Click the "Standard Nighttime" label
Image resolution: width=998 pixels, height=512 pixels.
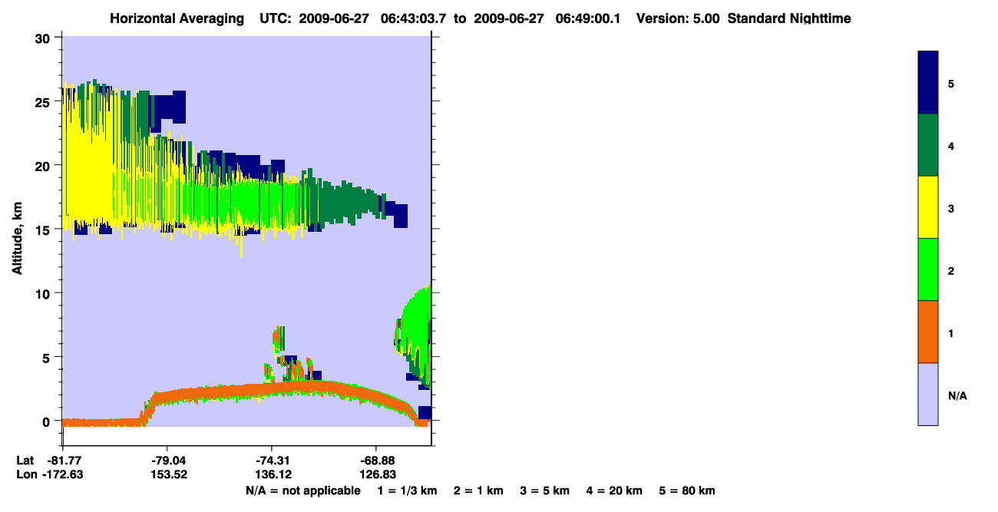click(789, 18)
